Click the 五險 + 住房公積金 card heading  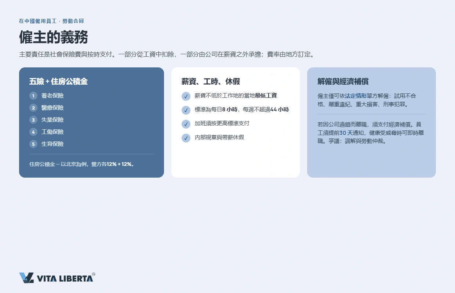click(x=58, y=81)
